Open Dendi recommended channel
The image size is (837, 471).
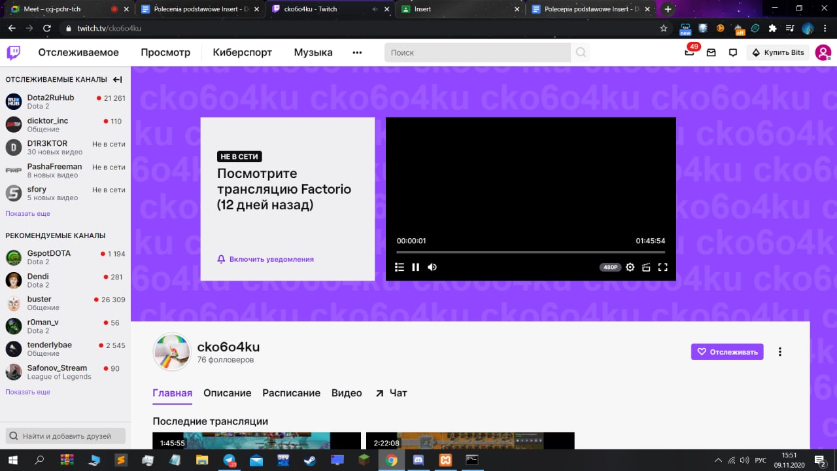coord(65,280)
